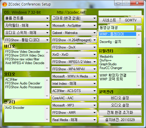The width and height of the screenshot is (146, 128).
Task: Select Dsconfig - 설치 list entry
Action: click(110, 42)
